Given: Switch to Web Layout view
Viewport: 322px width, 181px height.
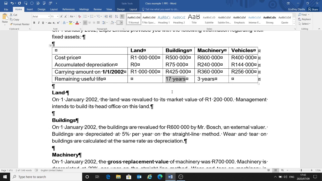Looking at the screenshot, I should (282, 170).
